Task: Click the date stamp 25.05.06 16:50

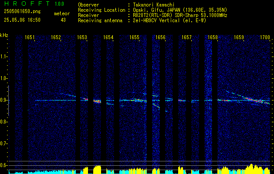Action: point(22,20)
